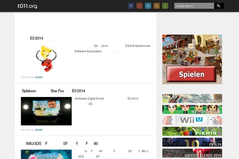Open the Facebook social icon
The height and width of the screenshot is (159, 239).
tap(131, 6)
